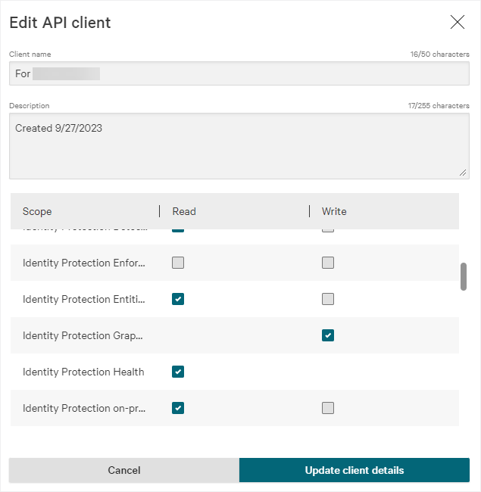Click the Cancel button
The width and height of the screenshot is (481, 492).
tap(124, 470)
